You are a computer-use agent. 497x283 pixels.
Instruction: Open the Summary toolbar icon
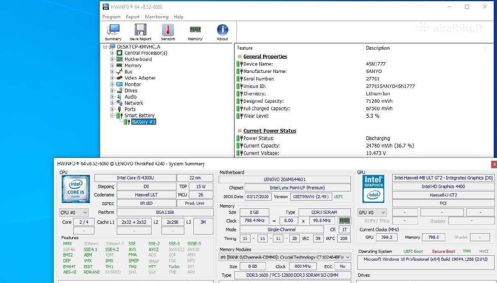point(113,30)
